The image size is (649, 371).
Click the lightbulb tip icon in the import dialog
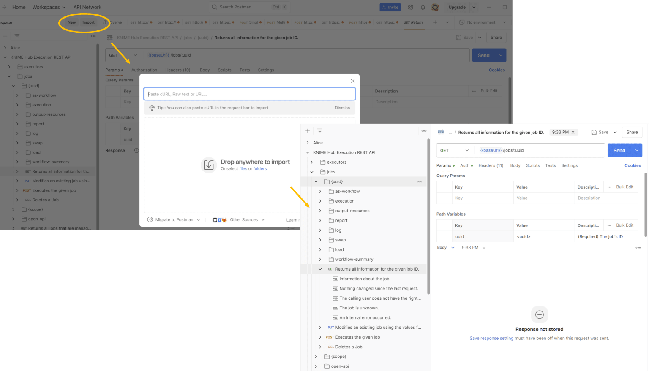pos(152,108)
